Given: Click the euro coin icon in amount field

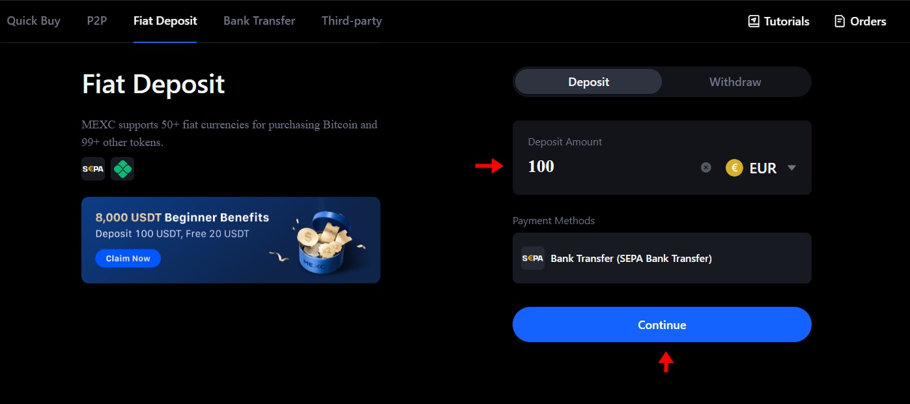Looking at the screenshot, I should tap(733, 167).
